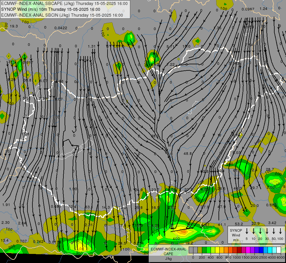Click the grid value '16.5' on the map

[155, 207]
